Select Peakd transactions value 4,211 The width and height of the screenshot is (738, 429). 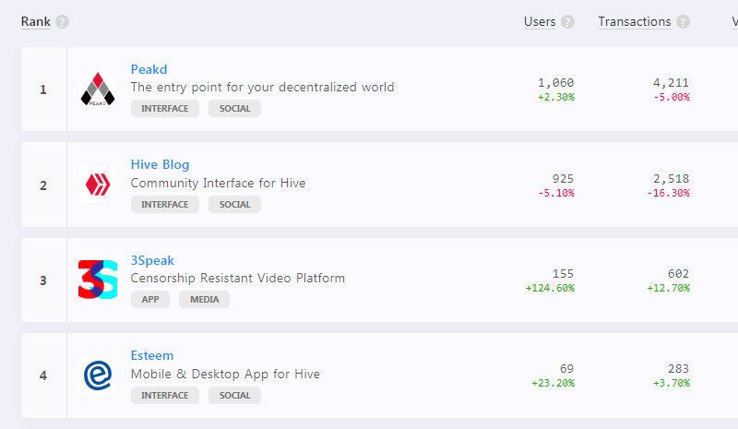[x=671, y=83]
